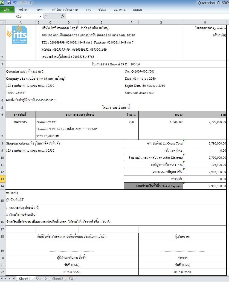The height and width of the screenshot is (286, 229).
Task: Select the VAT amount cell 195,300.00
Action: tap(205, 165)
